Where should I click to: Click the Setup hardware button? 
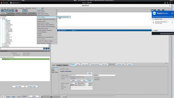click(95, 65)
